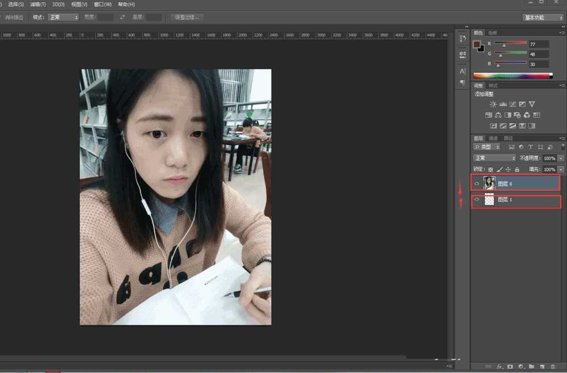This screenshot has width=567, height=373.
Task: Click the new layer icon in Layers panel
Action: pyautogui.click(x=543, y=366)
